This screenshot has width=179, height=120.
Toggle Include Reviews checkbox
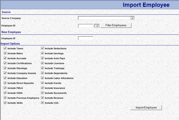point(42,98)
